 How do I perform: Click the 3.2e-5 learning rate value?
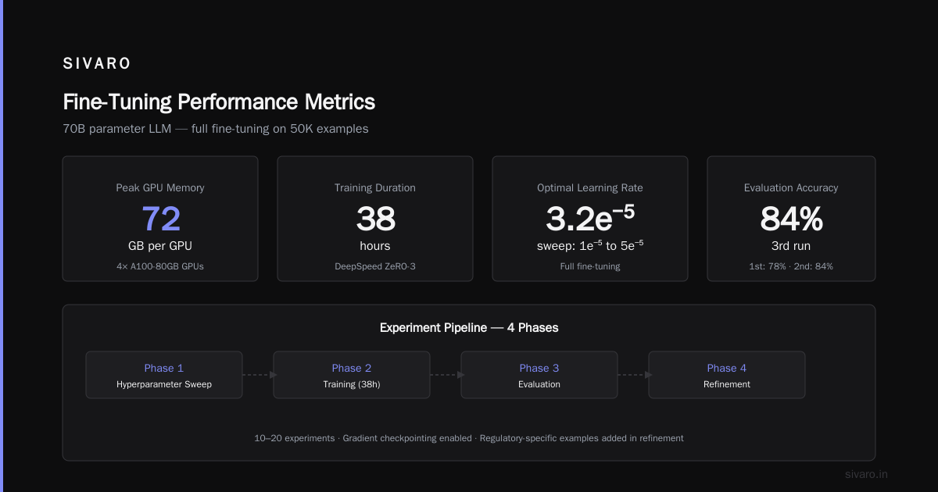(590, 219)
